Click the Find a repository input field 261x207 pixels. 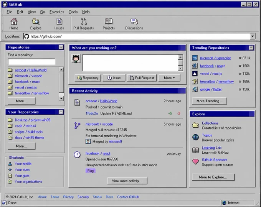pos(31,62)
